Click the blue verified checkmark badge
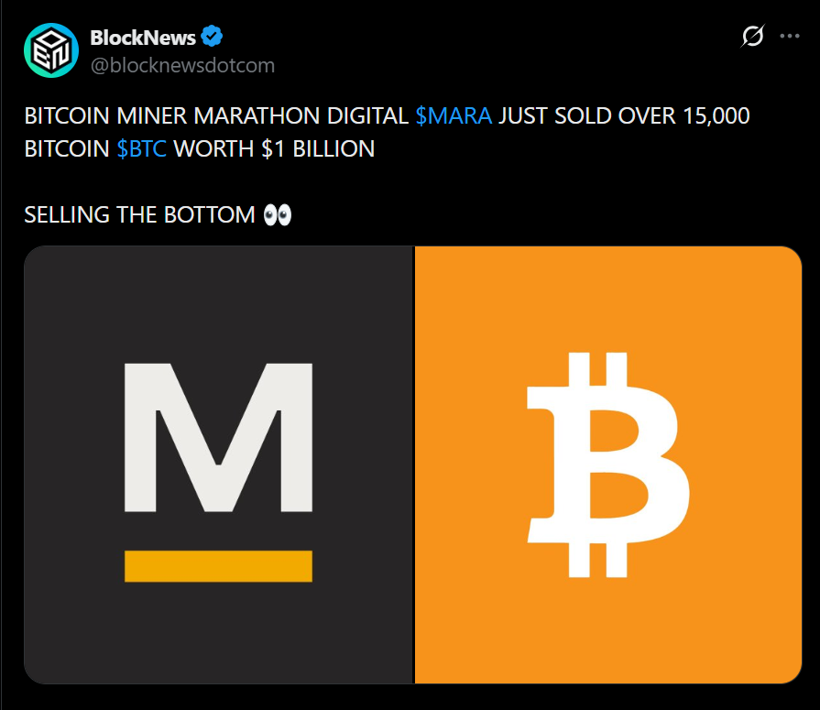820x710 pixels. pyautogui.click(x=213, y=38)
